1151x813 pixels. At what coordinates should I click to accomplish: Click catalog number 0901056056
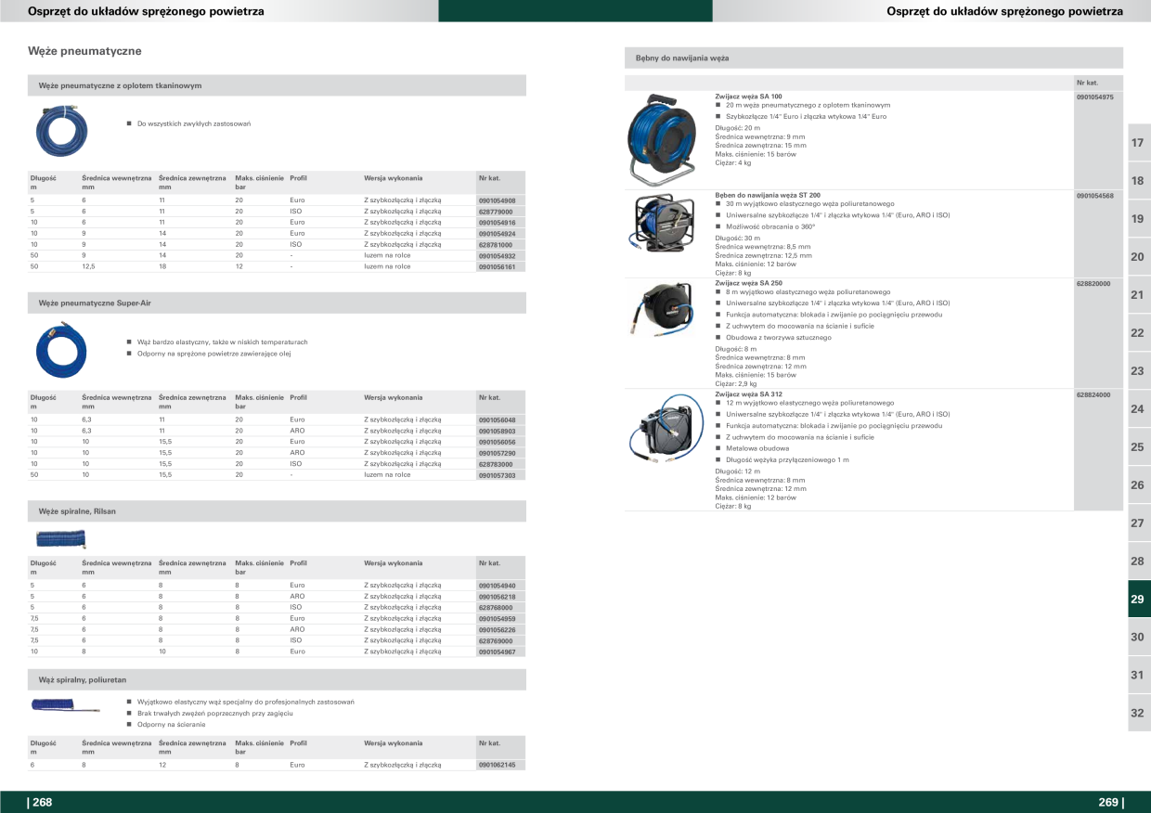(497, 443)
